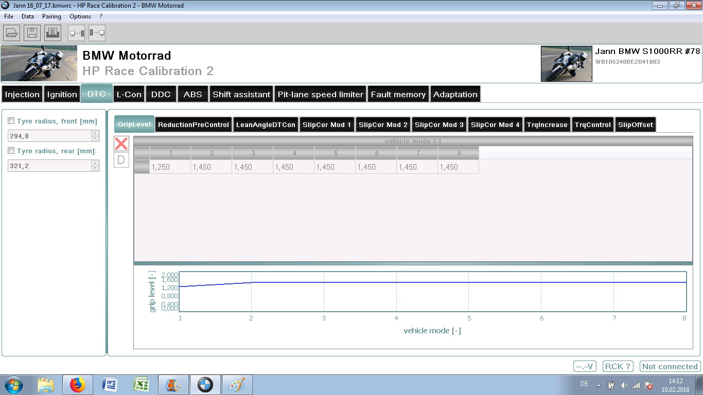703x395 pixels.
Task: Click the Not connected status button
Action: (670, 367)
